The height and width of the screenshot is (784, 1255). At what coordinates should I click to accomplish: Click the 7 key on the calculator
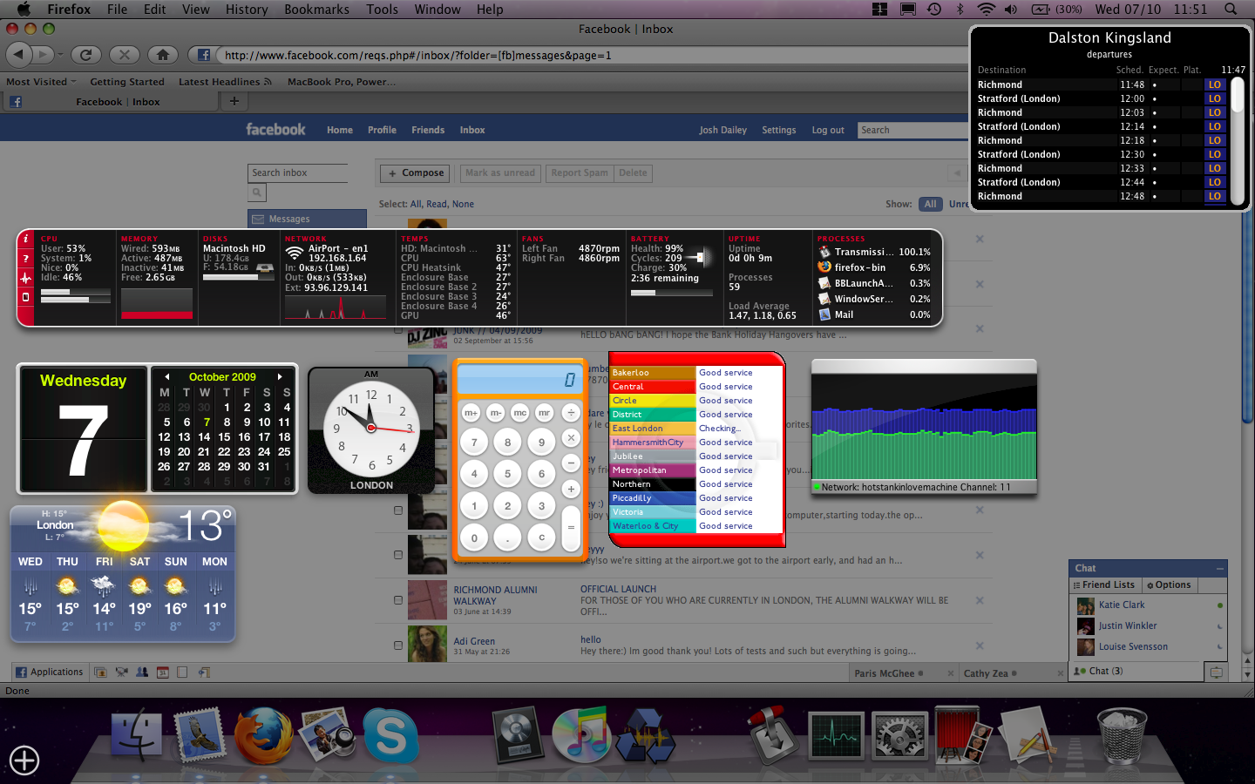474,443
